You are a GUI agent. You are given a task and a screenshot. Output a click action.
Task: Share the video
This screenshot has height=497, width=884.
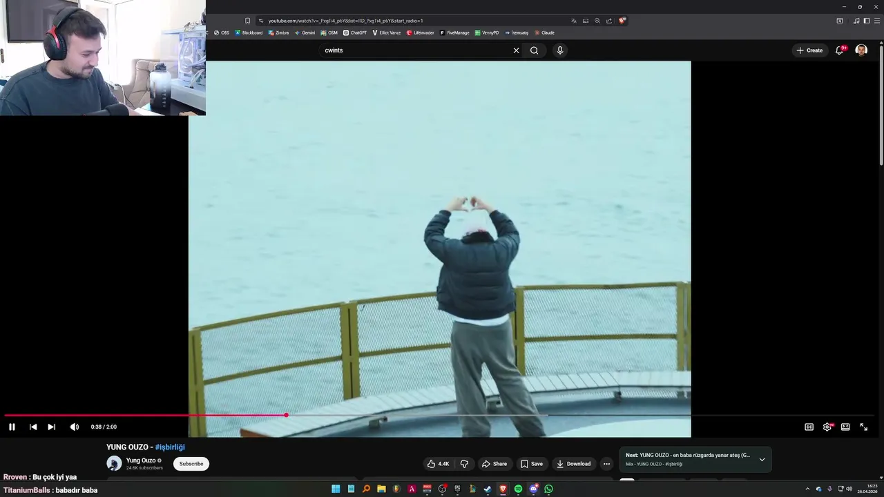tap(494, 464)
